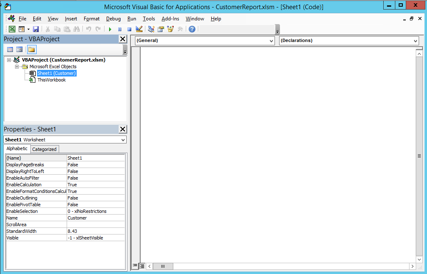Open the Sheet1 Worksheet object dropdown
Image resolution: width=427 pixels, height=274 pixels.
[x=123, y=140]
